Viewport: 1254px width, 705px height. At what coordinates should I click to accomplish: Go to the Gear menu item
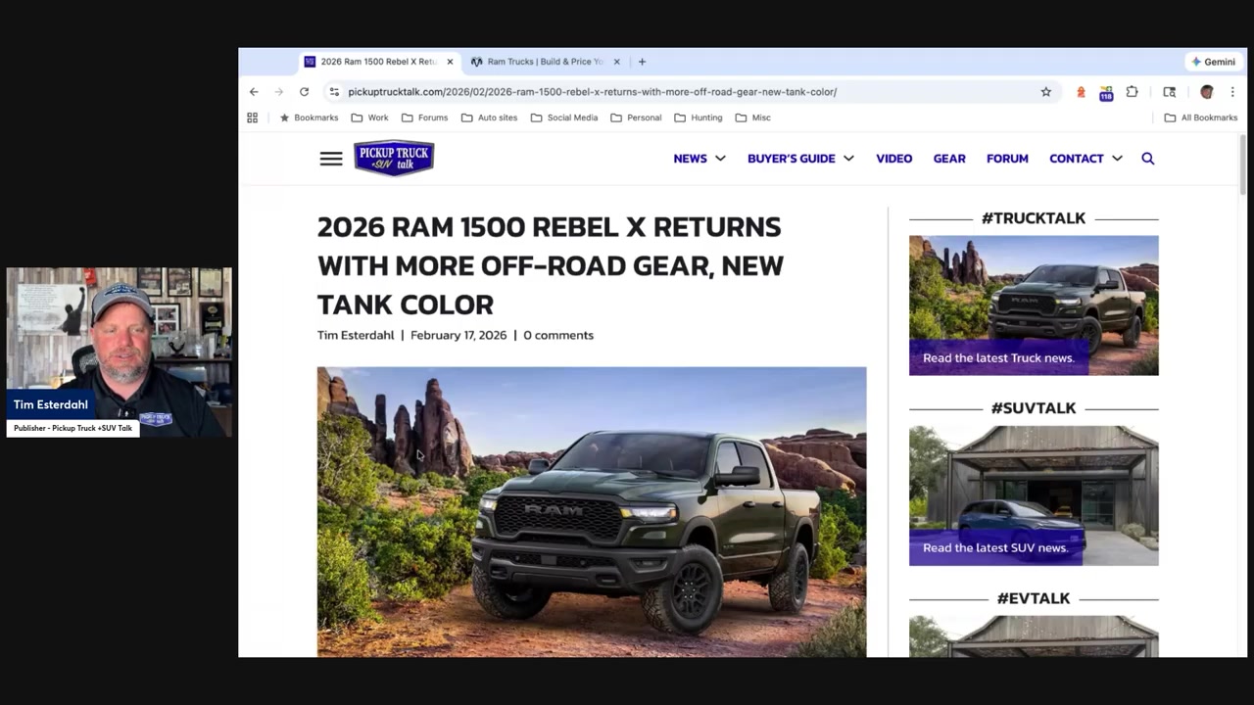(949, 159)
